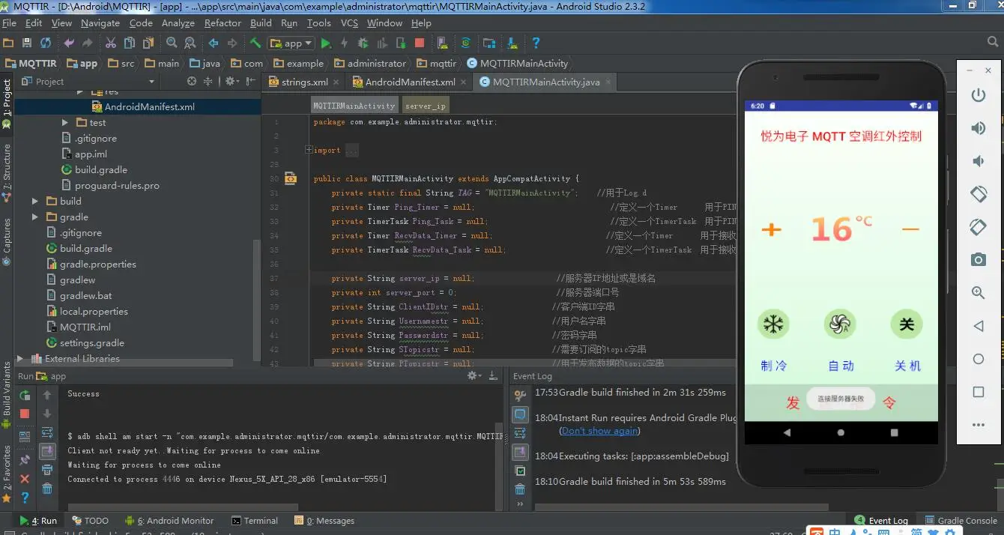Tap the power-off 关 button in app
1004x535 pixels.
907,324
